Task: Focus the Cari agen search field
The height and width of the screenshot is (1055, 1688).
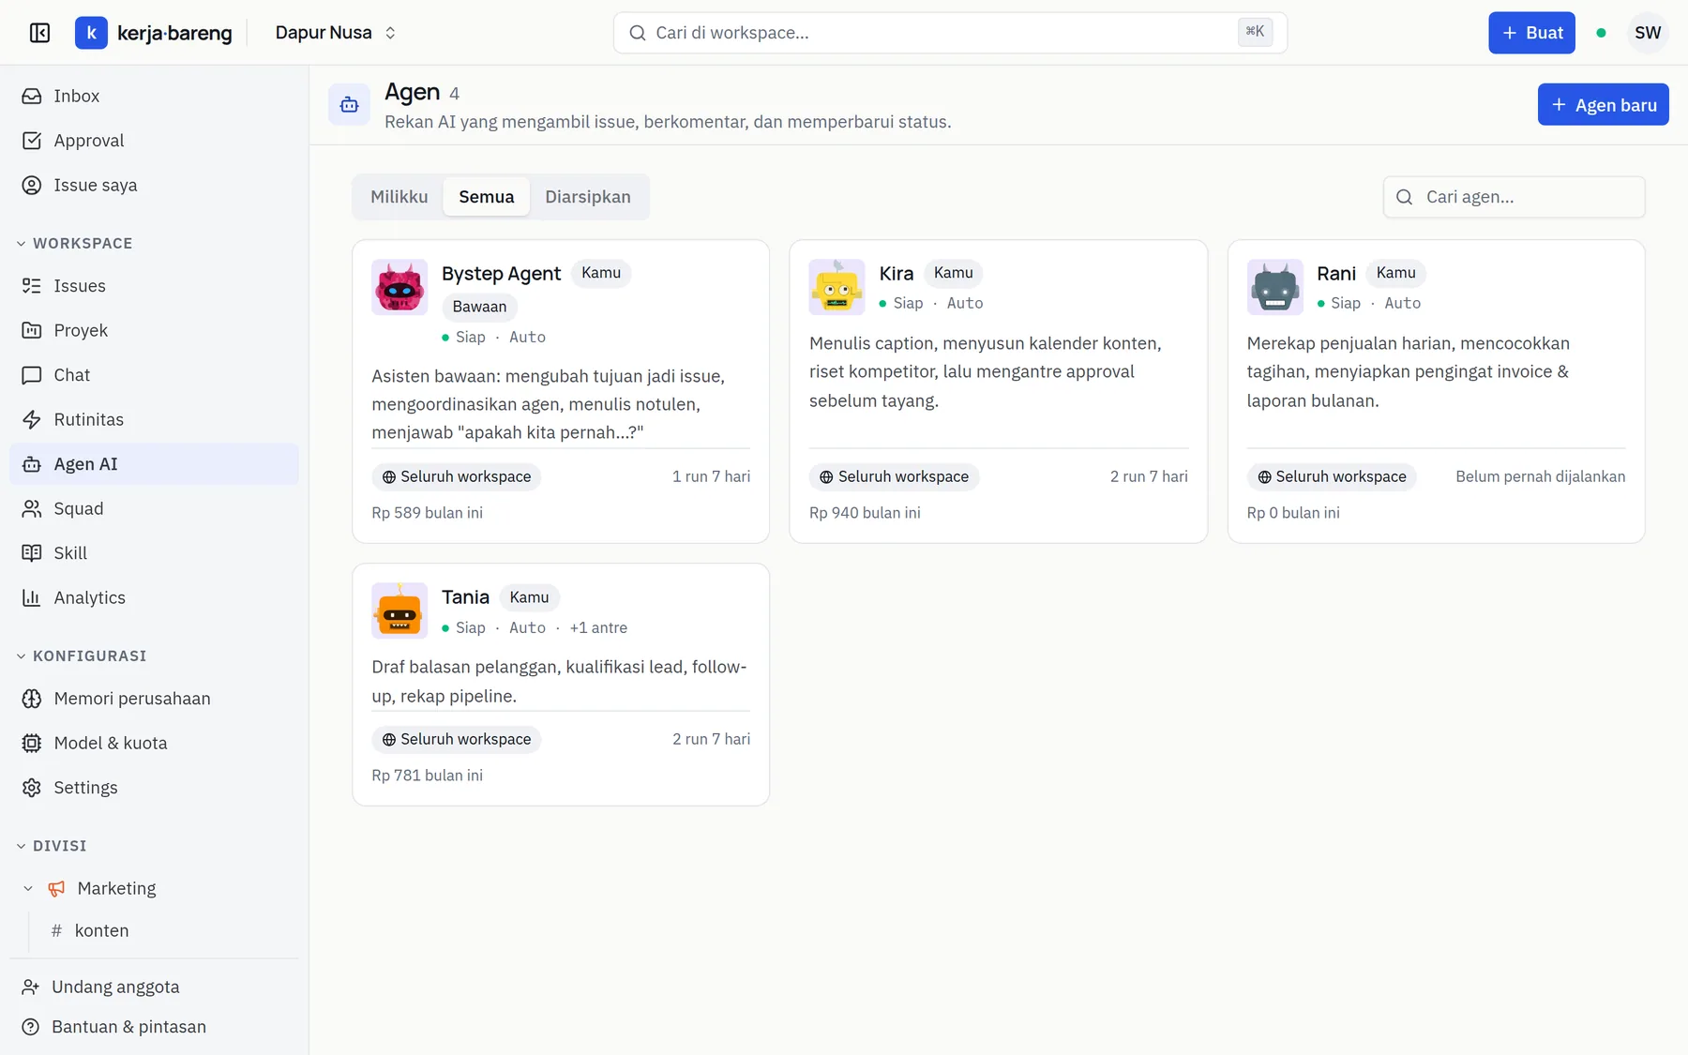Action: pos(1514,197)
